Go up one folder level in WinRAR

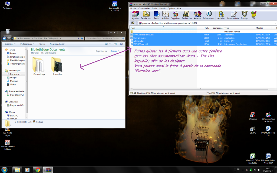133,23
